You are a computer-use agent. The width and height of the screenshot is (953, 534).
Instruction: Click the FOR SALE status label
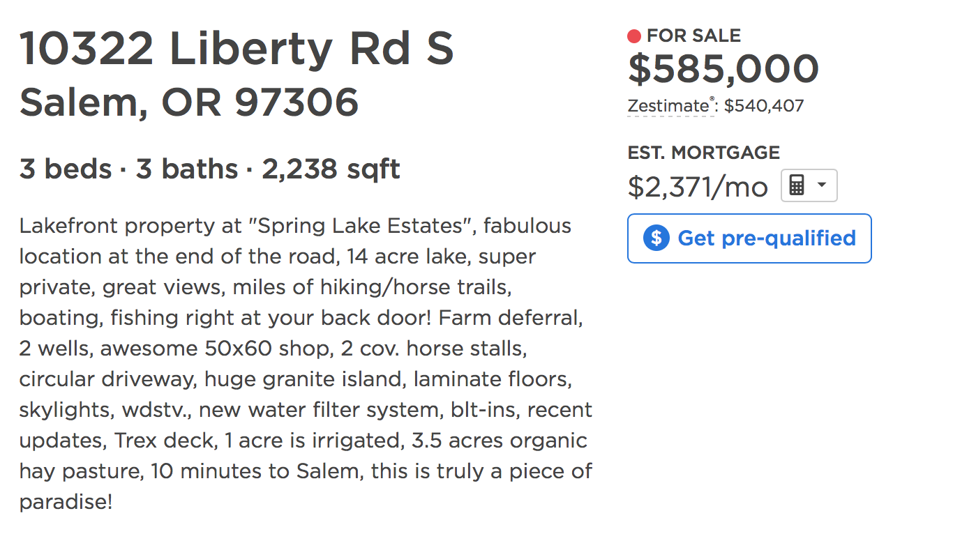[693, 36]
